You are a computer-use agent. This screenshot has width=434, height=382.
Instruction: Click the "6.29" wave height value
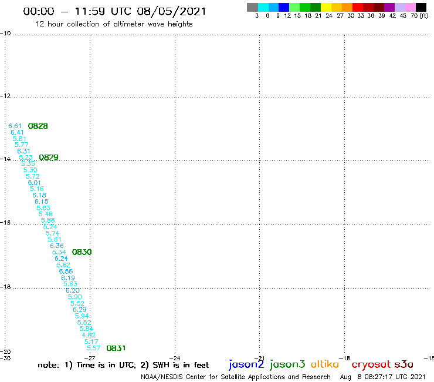click(x=80, y=310)
